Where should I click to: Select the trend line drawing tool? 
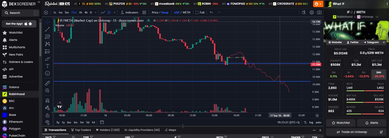48,29
